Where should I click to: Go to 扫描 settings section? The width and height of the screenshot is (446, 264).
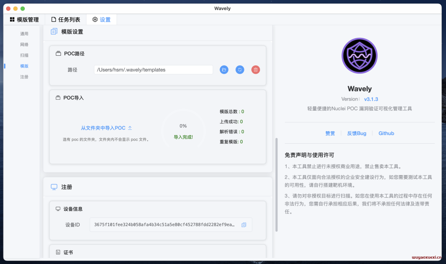24,55
